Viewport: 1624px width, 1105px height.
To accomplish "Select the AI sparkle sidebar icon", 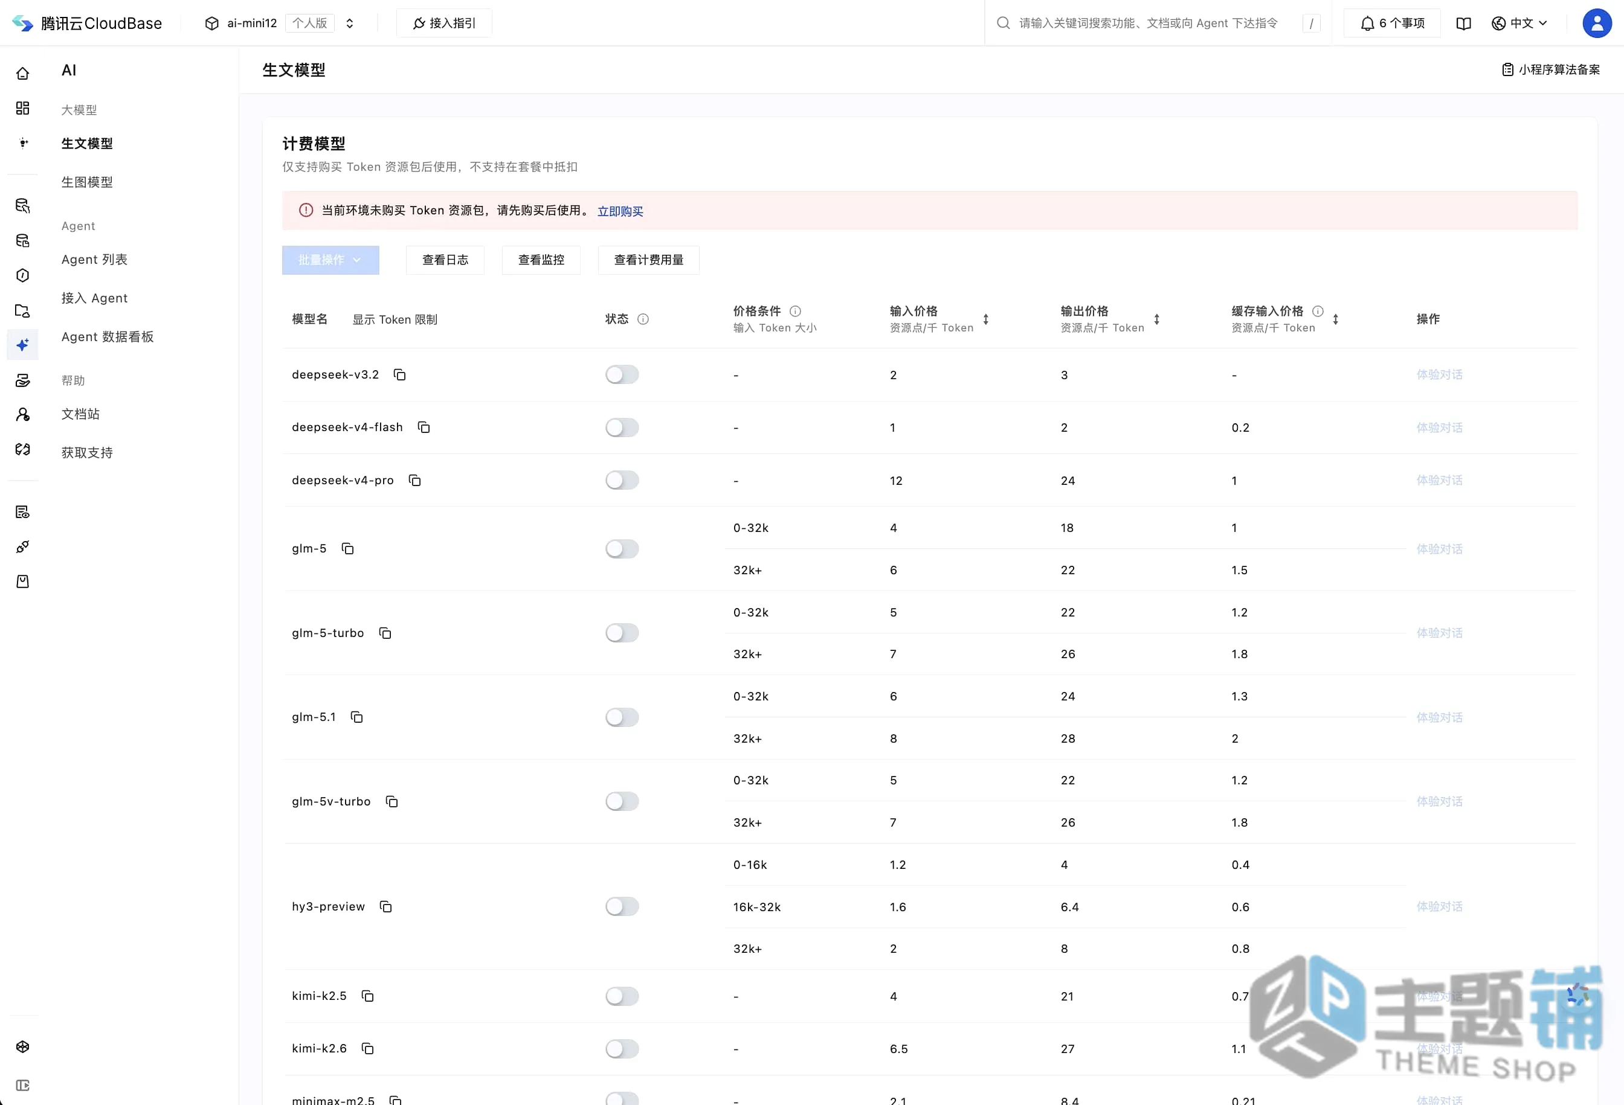I will (22, 345).
